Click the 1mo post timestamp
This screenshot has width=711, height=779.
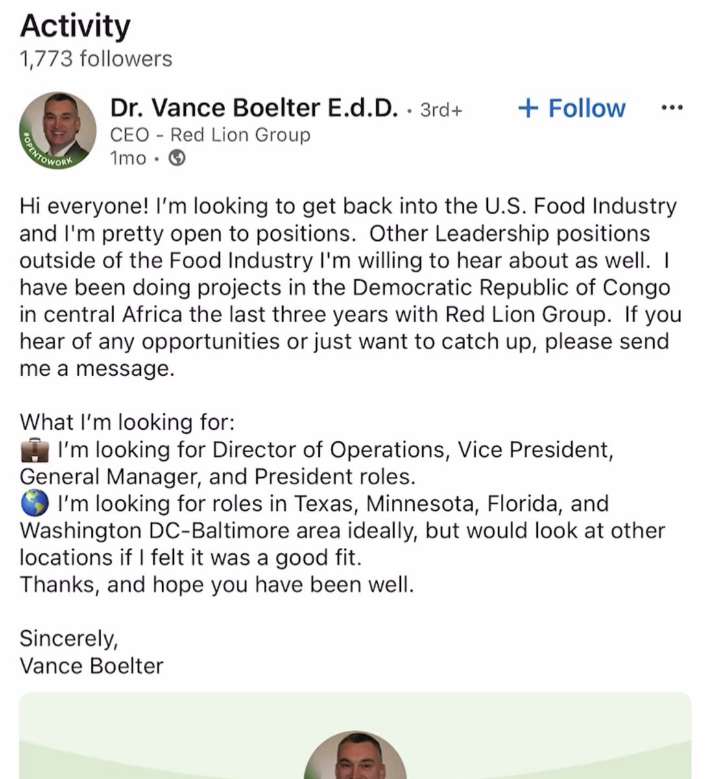[128, 158]
